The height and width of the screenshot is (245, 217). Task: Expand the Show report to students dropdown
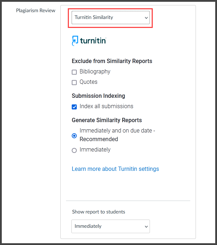click(x=111, y=226)
